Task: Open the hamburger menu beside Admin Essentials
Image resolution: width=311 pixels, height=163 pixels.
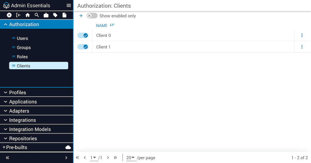Action: pyautogui.click(x=69, y=5)
